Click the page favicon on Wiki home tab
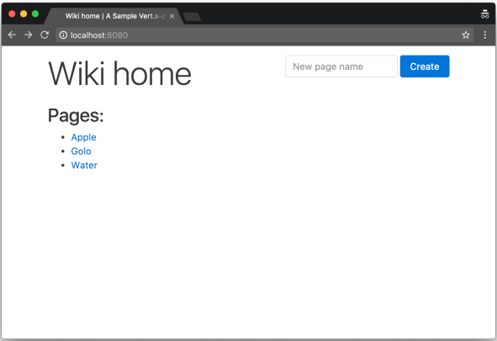The width and height of the screenshot is (497, 341). click(x=57, y=16)
